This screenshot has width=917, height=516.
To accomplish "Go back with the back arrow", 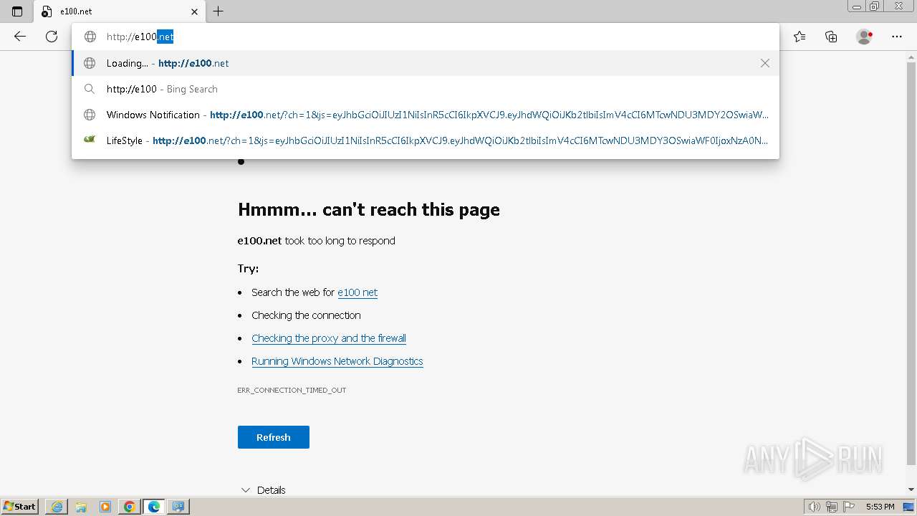I will pyautogui.click(x=20, y=37).
